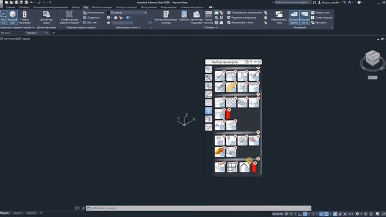Open the Объекты ribbon tab
The width and height of the screenshot is (386, 217).
coord(24,7)
